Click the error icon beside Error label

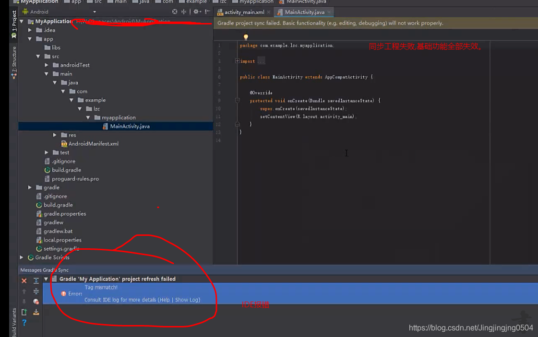[x=63, y=294]
